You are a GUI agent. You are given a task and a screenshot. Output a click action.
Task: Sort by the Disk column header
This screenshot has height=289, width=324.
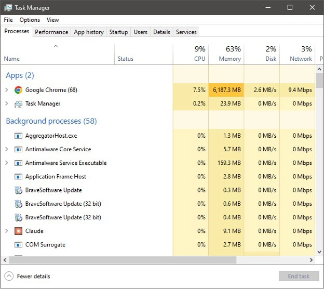point(262,54)
